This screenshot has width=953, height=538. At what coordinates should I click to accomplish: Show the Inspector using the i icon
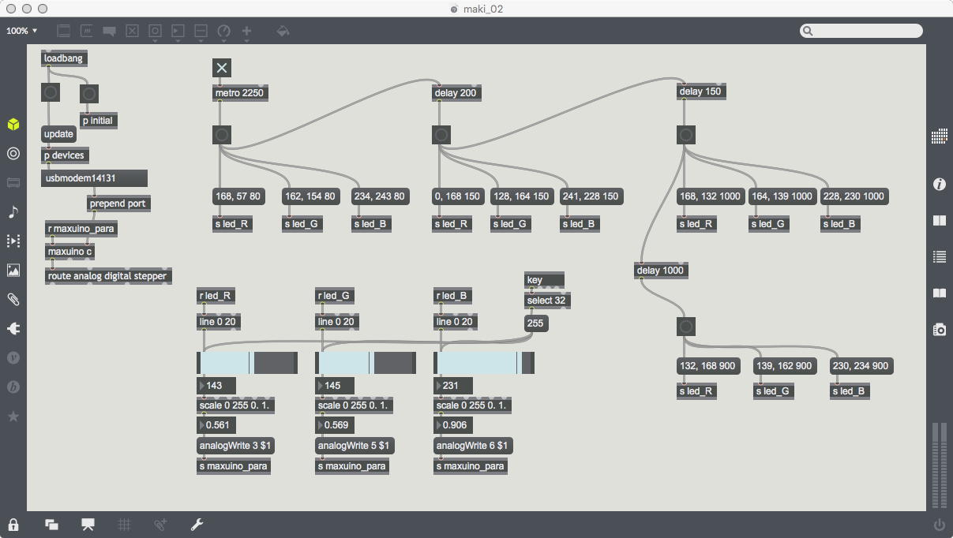940,184
